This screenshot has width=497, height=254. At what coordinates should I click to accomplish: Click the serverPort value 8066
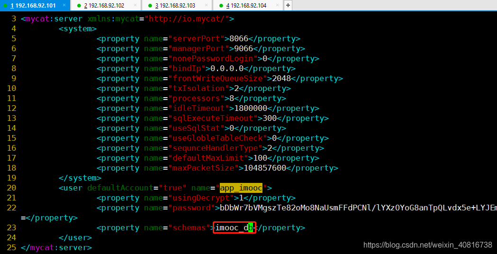point(239,39)
